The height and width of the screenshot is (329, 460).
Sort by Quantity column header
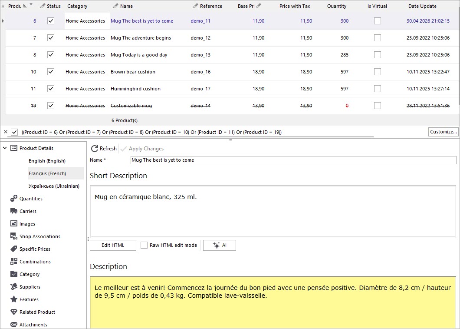point(337,6)
